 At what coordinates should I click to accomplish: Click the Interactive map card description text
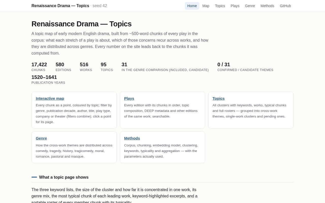coord(74,114)
